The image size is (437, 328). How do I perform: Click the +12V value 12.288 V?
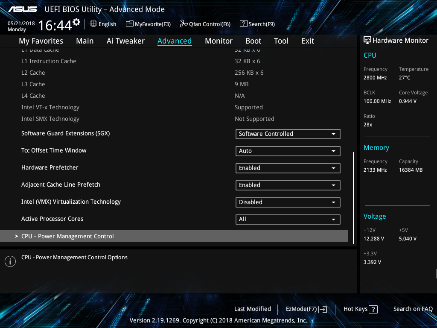tap(374, 239)
